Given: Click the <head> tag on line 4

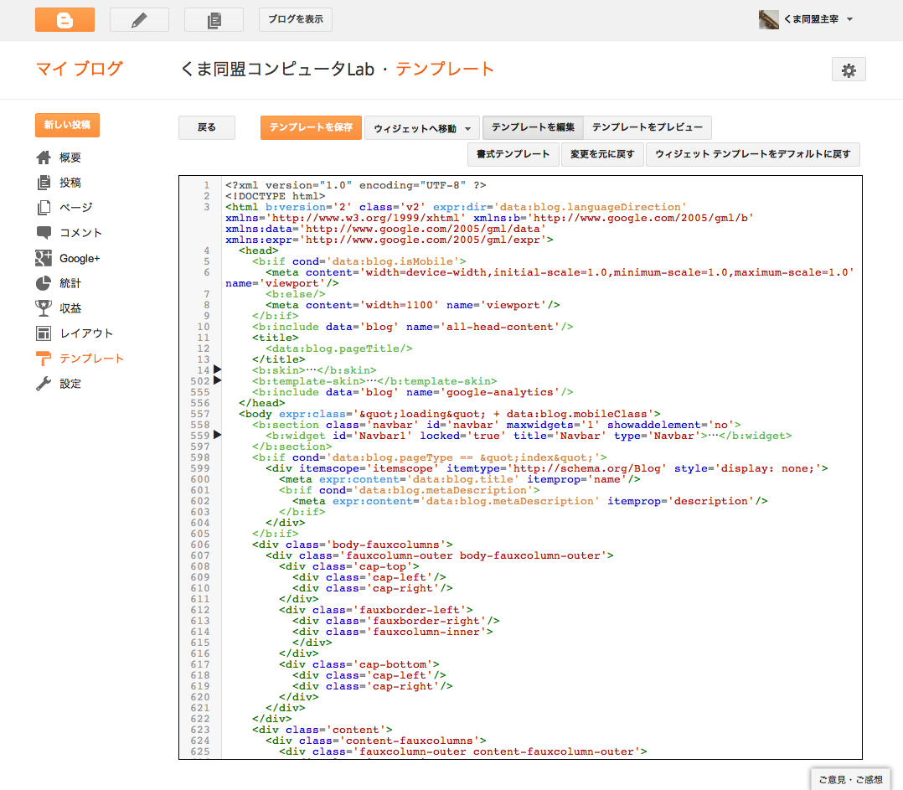Looking at the screenshot, I should 259,250.
